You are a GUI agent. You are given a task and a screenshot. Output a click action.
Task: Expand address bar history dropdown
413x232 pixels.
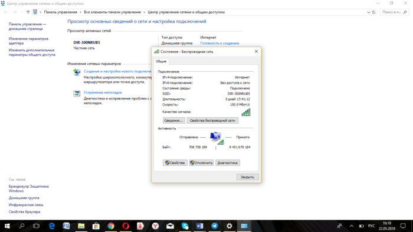(x=368, y=12)
